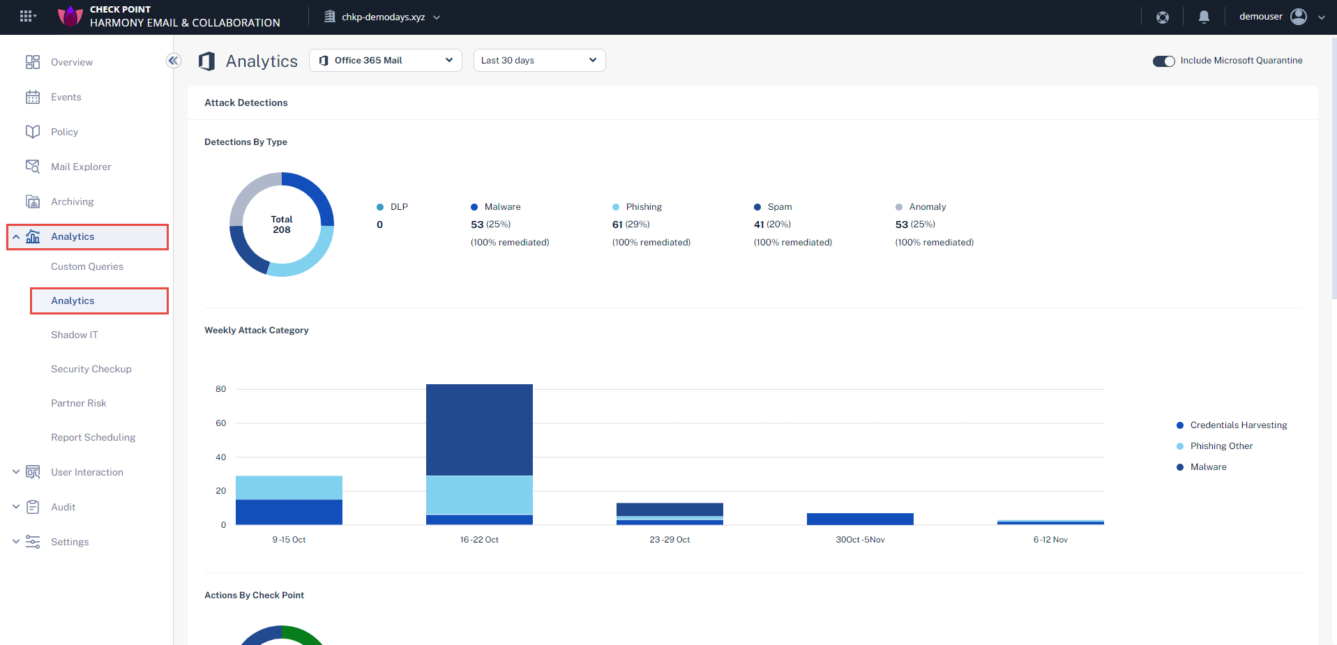Image resolution: width=1337 pixels, height=645 pixels.
Task: Select the Analytics parent menu item
Action: [88, 237]
